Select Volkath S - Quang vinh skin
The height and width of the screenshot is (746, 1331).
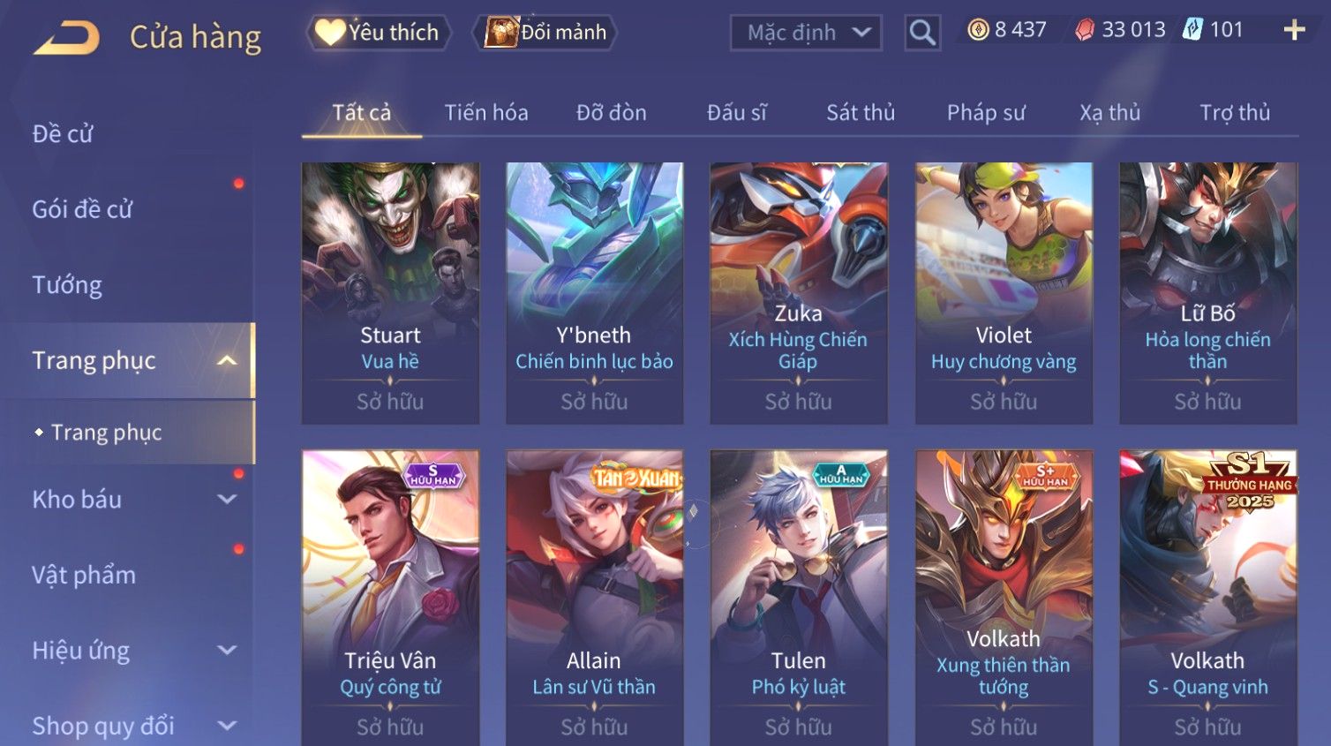point(1208,599)
